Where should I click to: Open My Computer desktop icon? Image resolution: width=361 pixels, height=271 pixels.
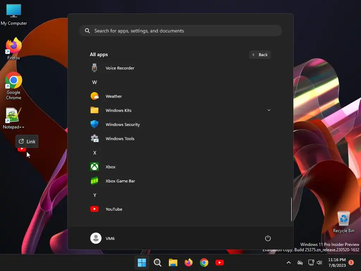pyautogui.click(x=14, y=14)
